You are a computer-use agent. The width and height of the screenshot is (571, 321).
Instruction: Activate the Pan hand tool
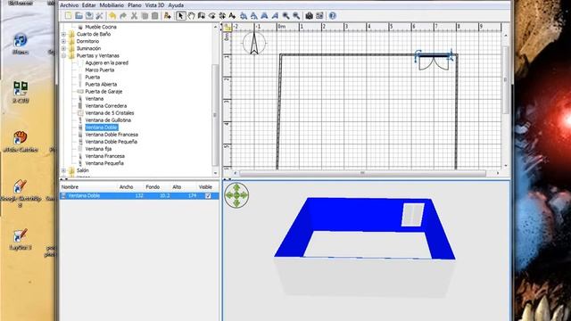tap(191, 16)
